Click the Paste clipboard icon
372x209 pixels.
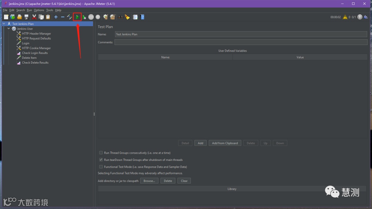48,17
